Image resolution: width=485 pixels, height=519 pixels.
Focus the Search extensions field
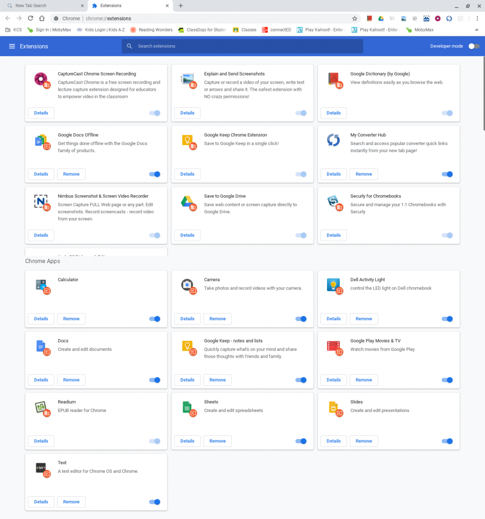pos(242,46)
